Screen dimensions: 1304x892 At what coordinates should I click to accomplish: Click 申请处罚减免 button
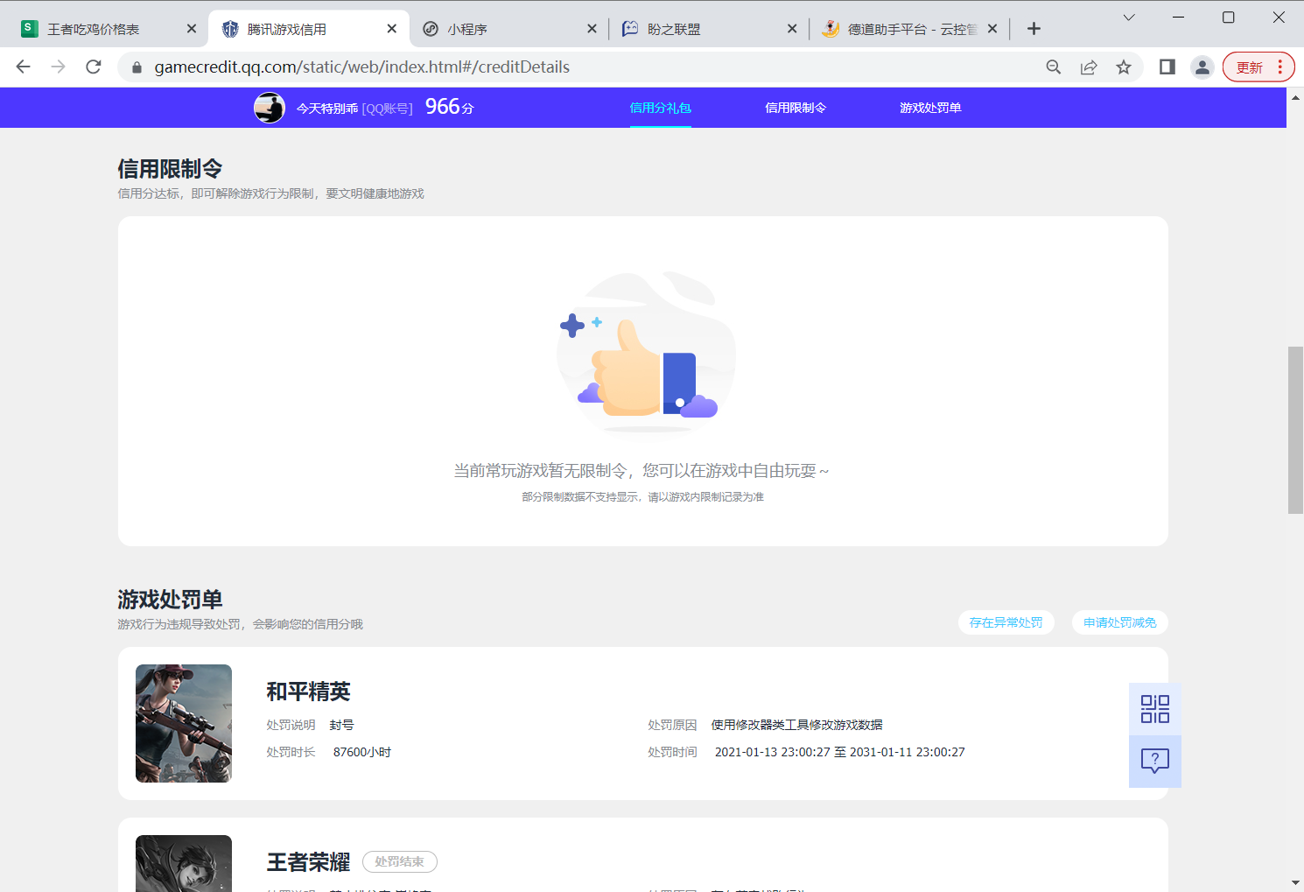click(x=1120, y=622)
